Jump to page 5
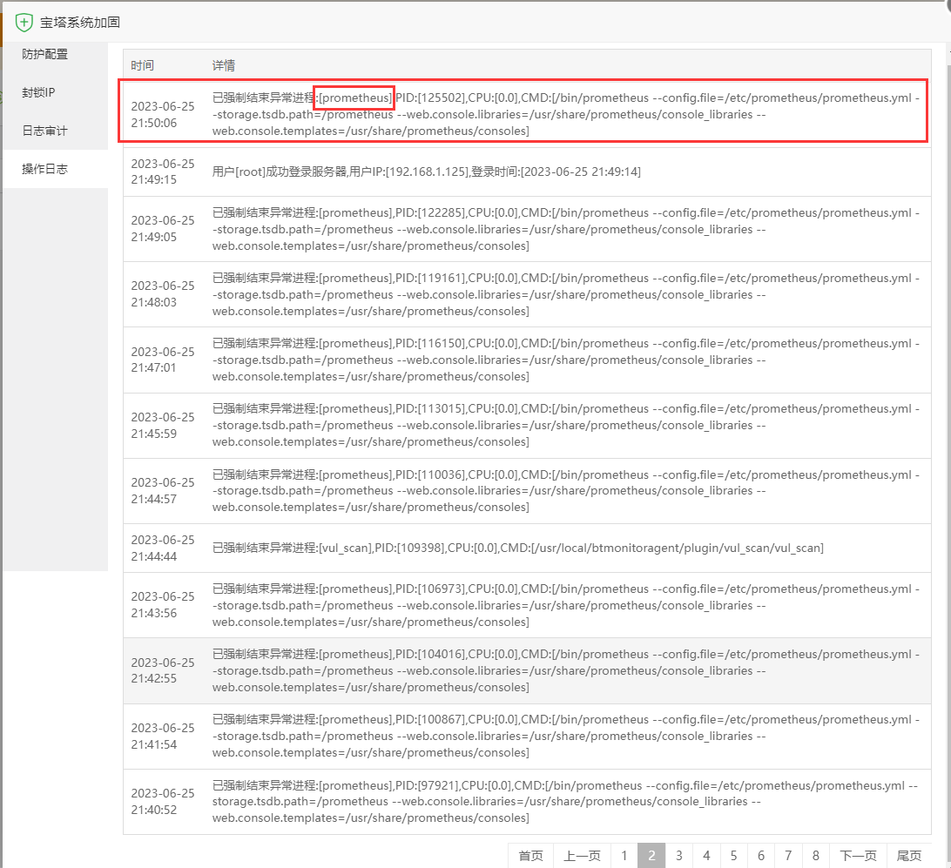Viewport: 951px width, 868px height. point(733,856)
